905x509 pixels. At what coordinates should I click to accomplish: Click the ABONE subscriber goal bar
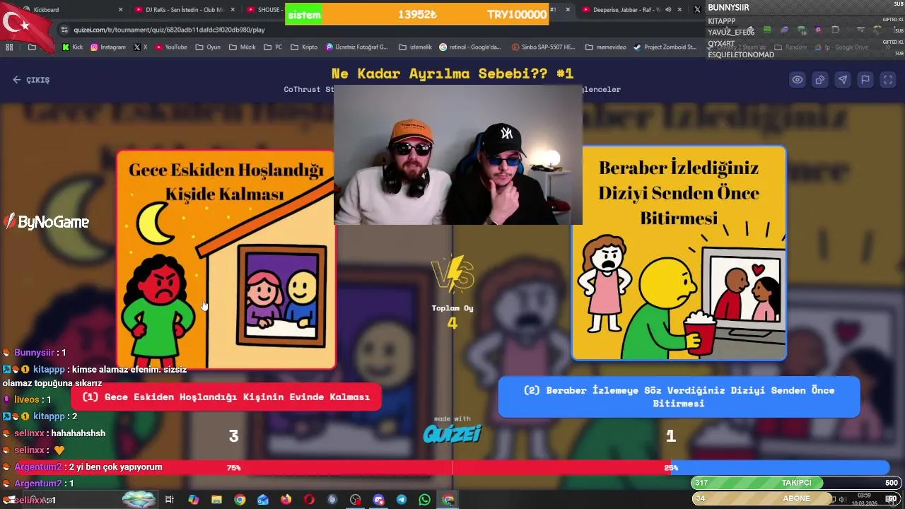796,498
